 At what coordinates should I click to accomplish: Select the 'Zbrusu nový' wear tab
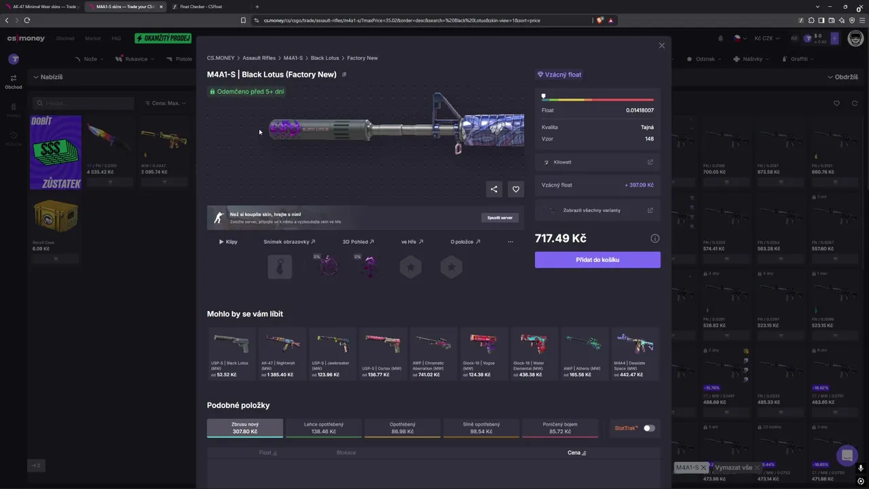(245, 428)
